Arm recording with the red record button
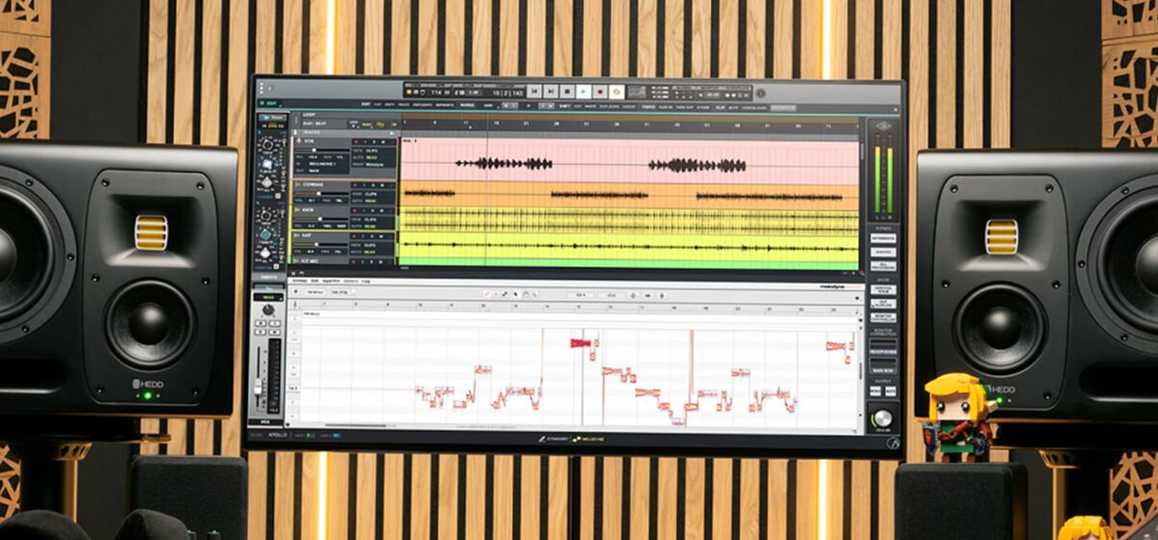The height and width of the screenshot is (540, 1158). [600, 92]
